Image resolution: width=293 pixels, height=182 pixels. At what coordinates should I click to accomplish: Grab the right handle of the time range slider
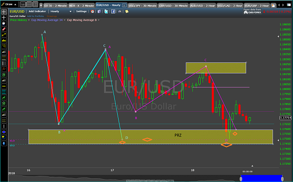282,179
